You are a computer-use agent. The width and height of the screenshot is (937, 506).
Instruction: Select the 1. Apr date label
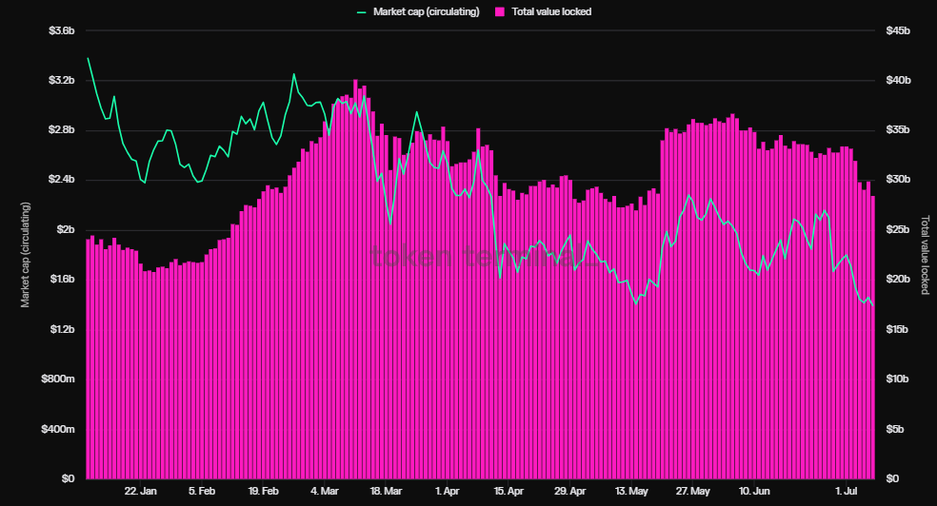[447, 491]
